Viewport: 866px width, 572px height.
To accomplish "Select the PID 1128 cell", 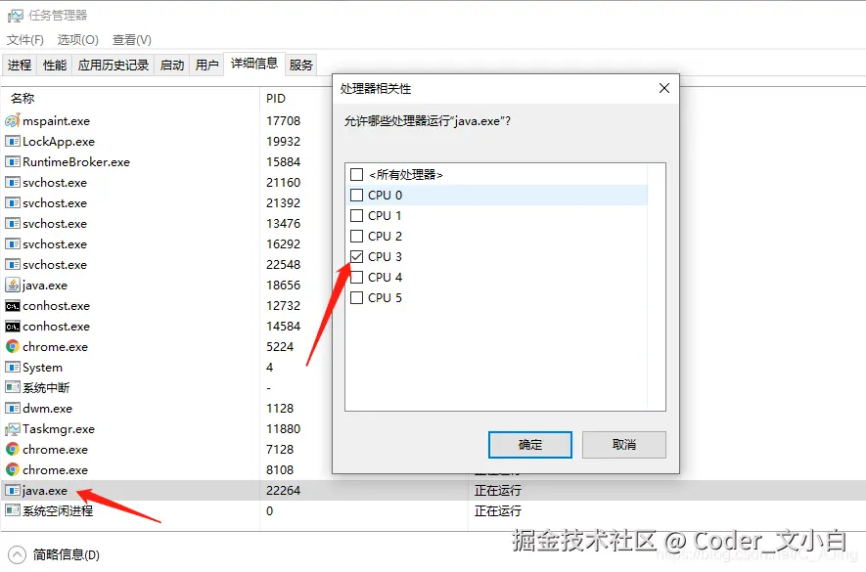I will tap(280, 409).
